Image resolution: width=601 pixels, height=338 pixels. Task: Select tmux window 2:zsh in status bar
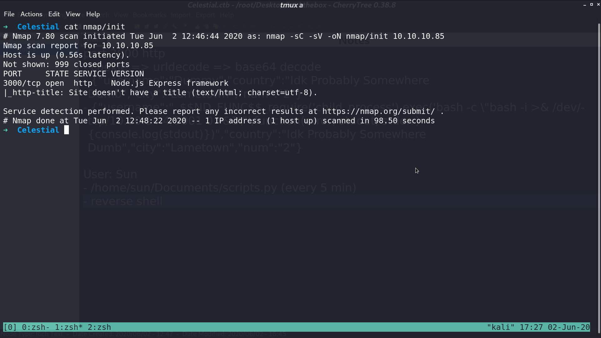point(99,327)
